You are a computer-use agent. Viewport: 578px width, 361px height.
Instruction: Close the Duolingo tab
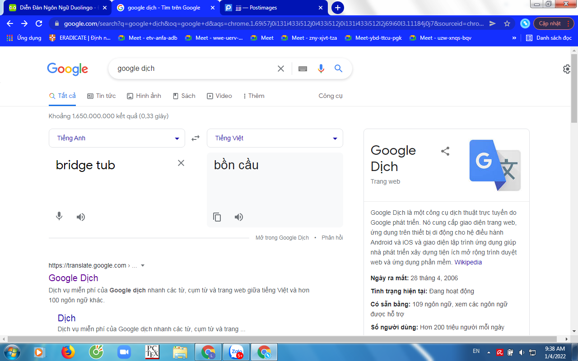[x=104, y=8]
